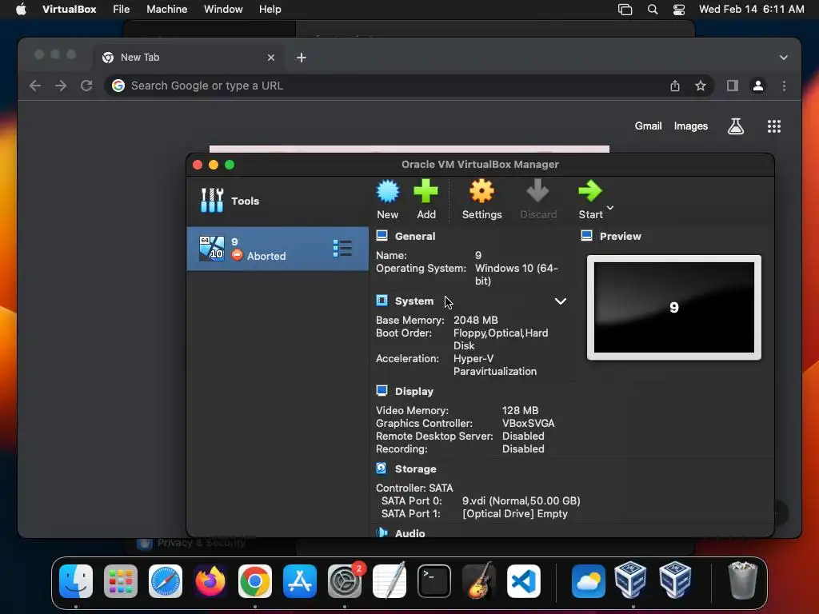The image size is (819, 614).
Task: Bookmark page with star icon
Action: point(701,86)
